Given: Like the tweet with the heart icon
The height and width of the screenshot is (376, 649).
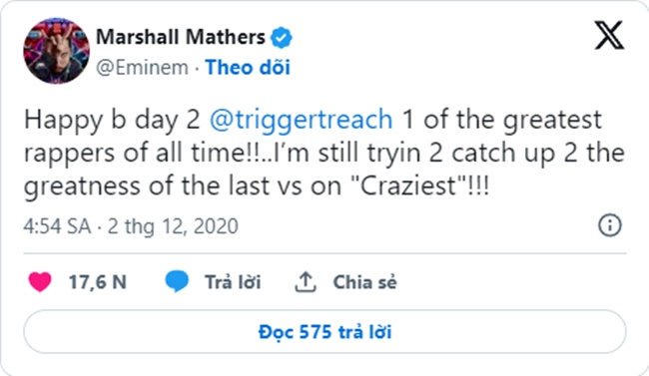Looking at the screenshot, I should pyautogui.click(x=40, y=282).
